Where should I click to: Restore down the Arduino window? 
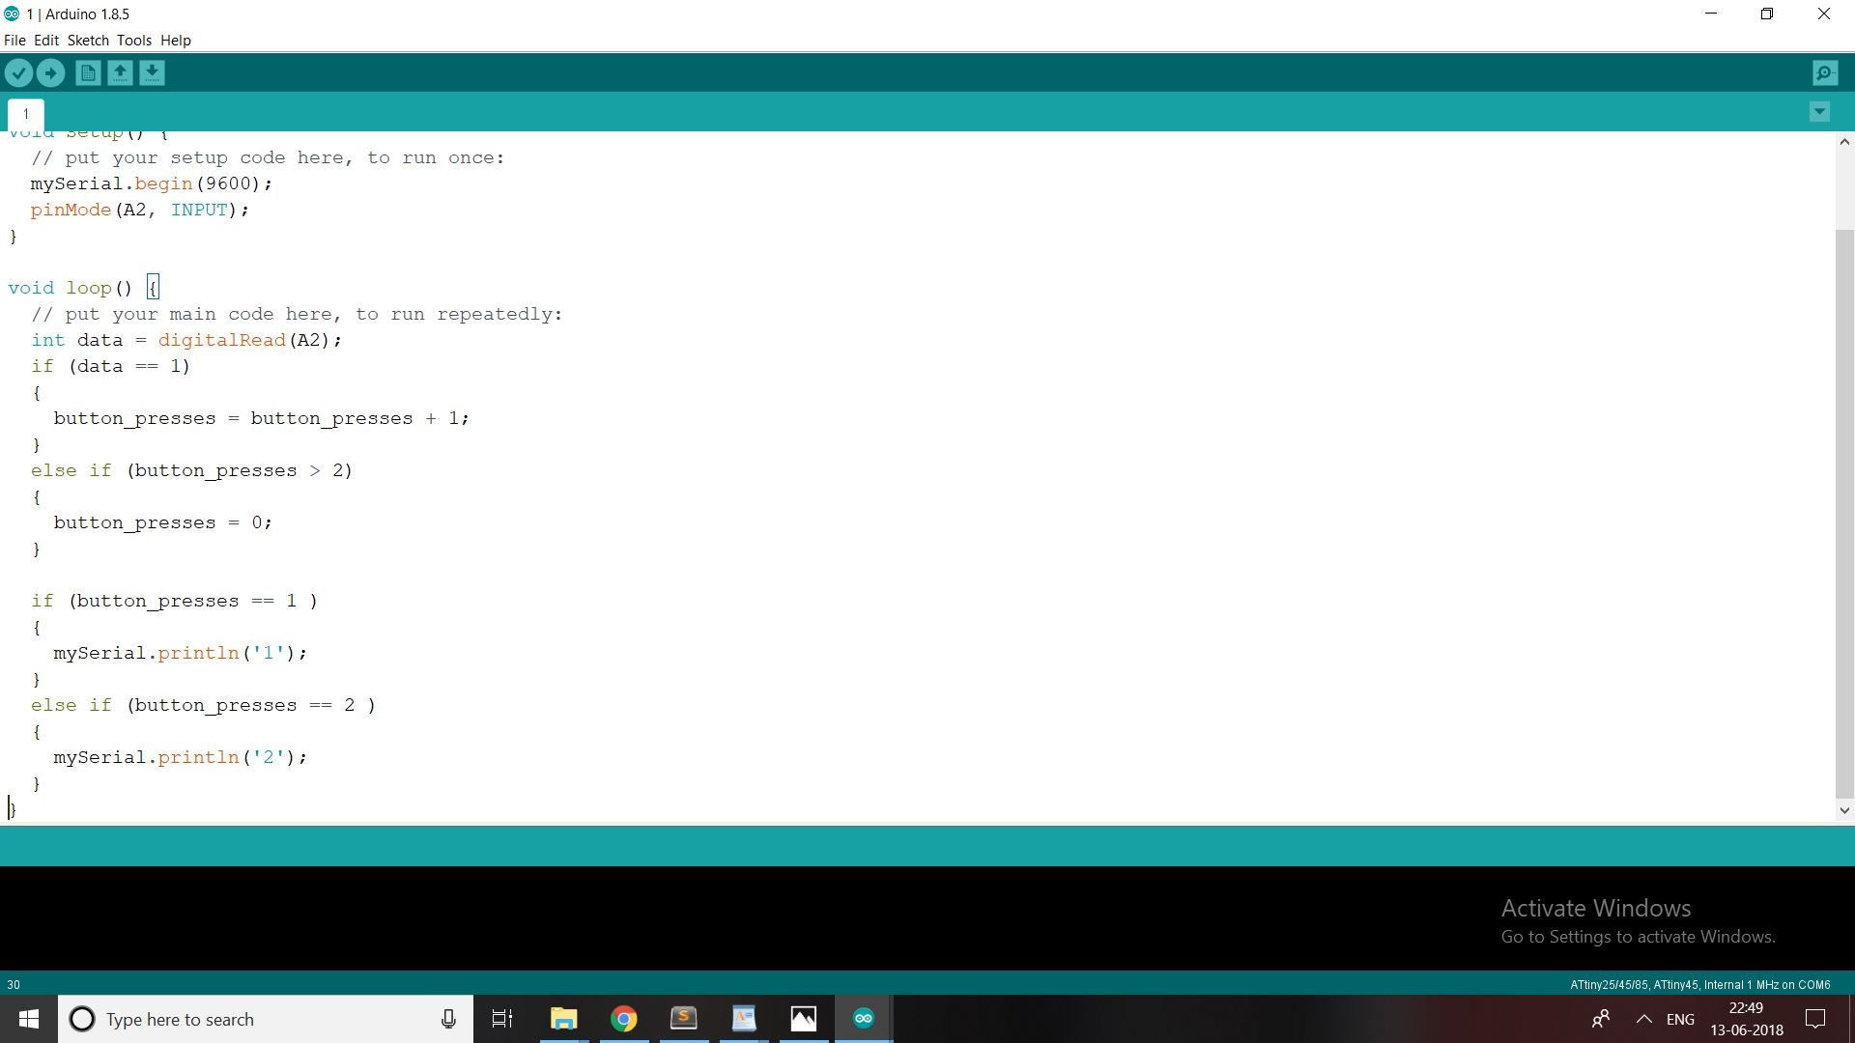(x=1767, y=14)
